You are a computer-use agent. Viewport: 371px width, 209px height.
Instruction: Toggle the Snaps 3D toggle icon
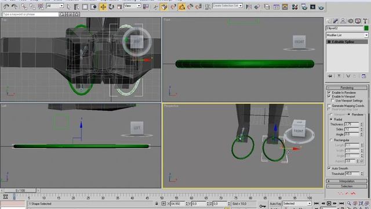pos(173,6)
